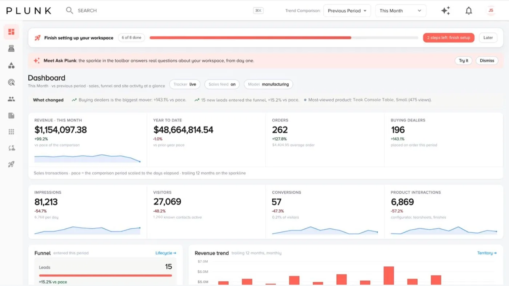The width and height of the screenshot is (509, 286).
Task: Open the JS user avatar menu
Action: tap(491, 11)
